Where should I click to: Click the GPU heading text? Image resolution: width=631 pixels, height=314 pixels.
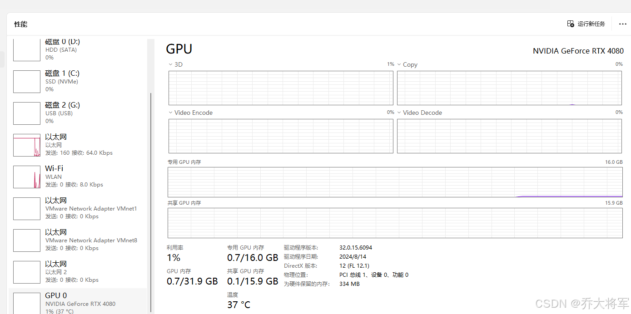[x=179, y=49]
